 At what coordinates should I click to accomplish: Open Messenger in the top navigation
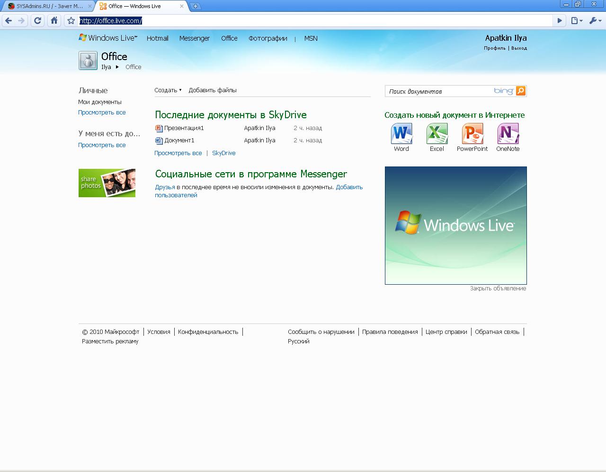click(x=194, y=38)
